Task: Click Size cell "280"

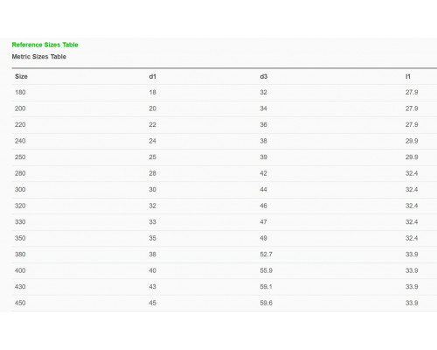Action: (x=20, y=173)
